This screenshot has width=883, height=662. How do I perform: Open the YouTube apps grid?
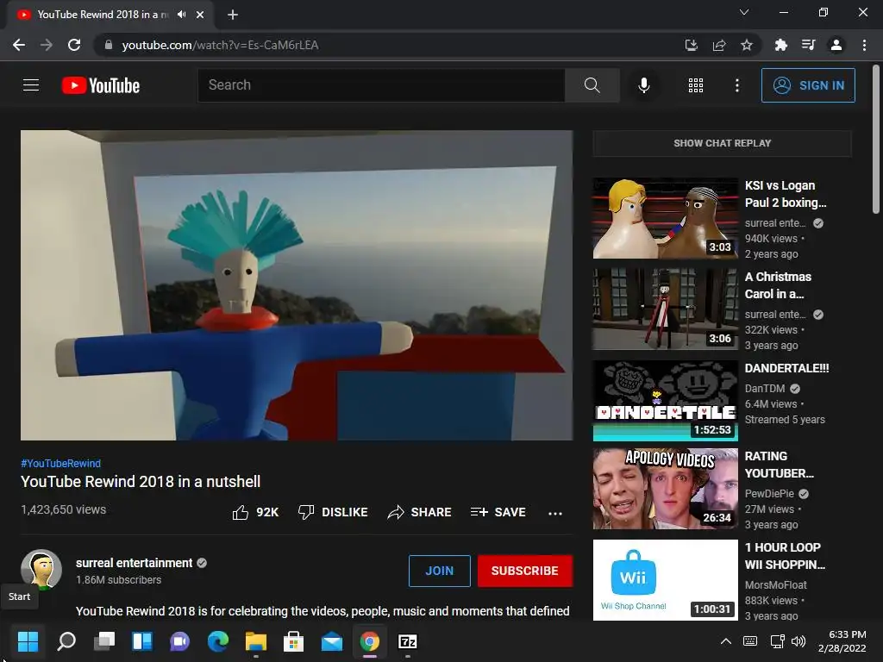point(696,85)
